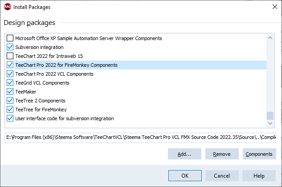This screenshot has height=187, width=282.
Task: Confirm with the OK button
Action: (185, 176)
